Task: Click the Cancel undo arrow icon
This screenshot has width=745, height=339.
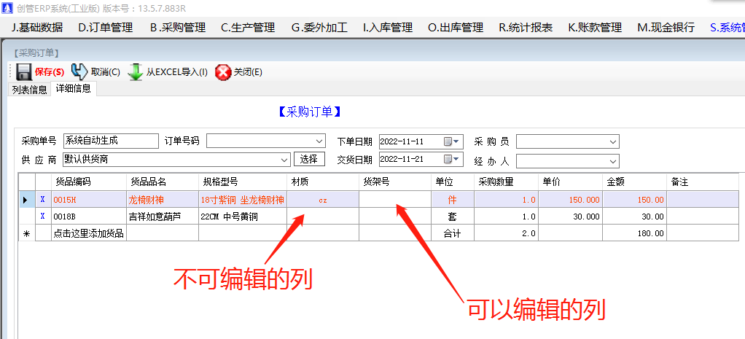Action: click(79, 71)
